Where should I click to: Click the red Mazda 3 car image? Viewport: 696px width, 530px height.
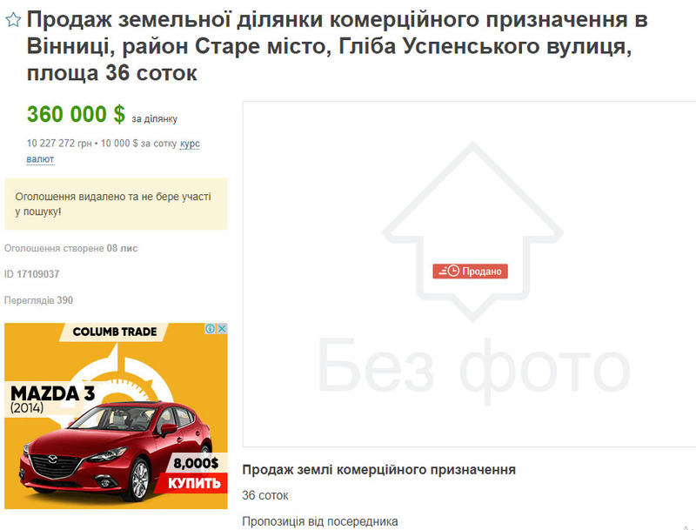click(x=116, y=451)
